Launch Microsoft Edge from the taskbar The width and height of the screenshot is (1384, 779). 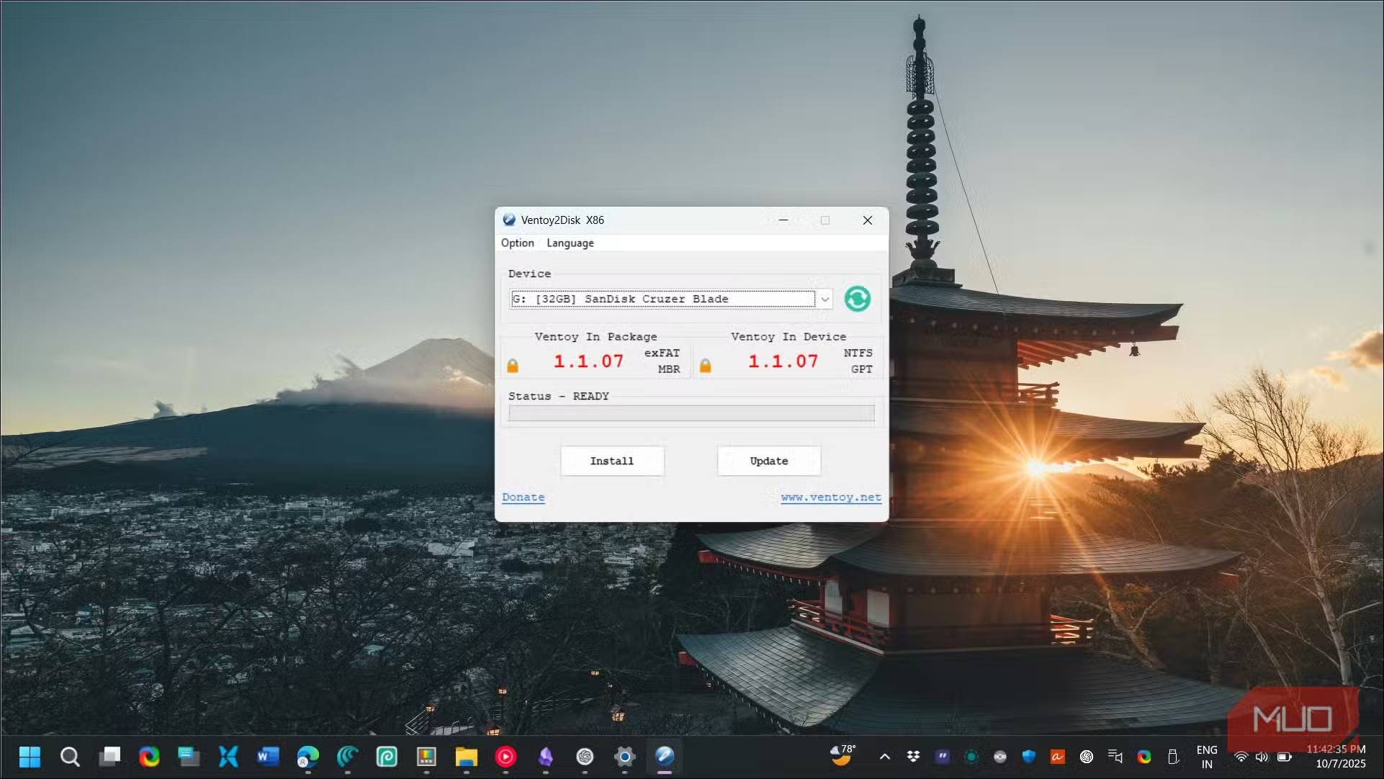[308, 757]
